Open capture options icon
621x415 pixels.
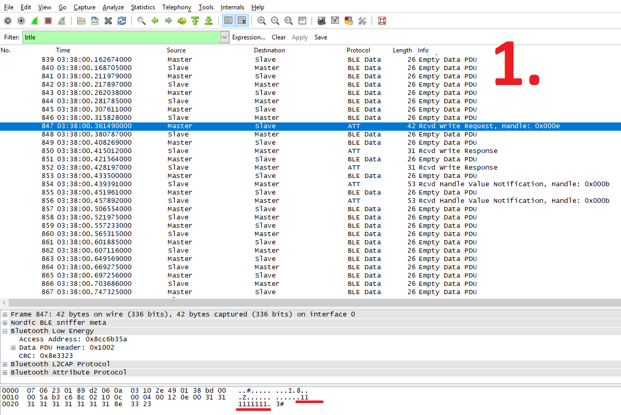[21, 21]
